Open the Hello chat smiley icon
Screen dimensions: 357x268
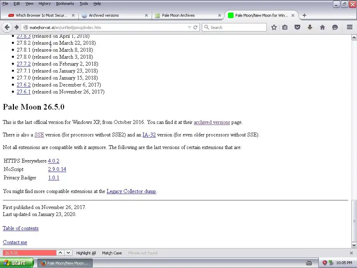[x=335, y=27]
